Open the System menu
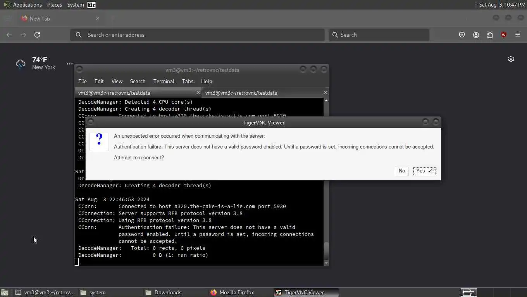527x297 pixels. point(76,5)
